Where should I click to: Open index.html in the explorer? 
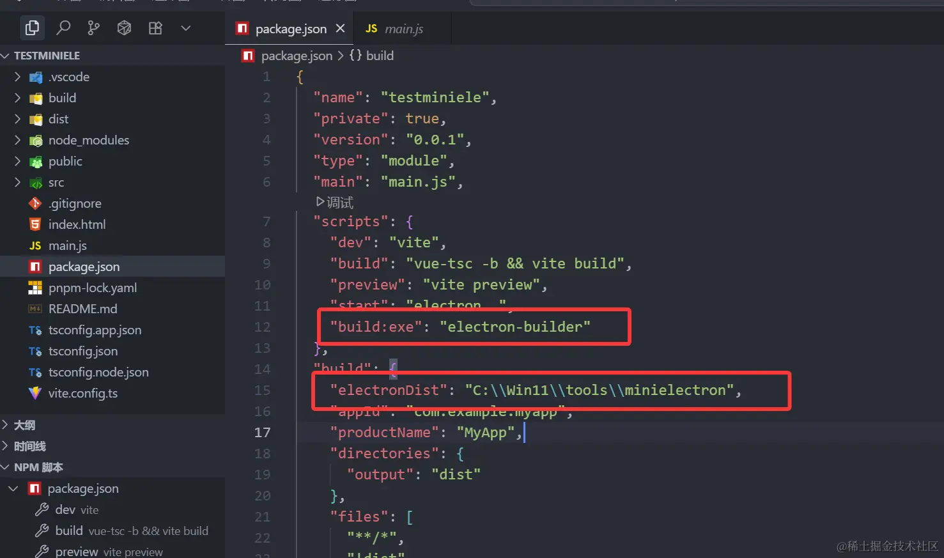click(x=77, y=224)
